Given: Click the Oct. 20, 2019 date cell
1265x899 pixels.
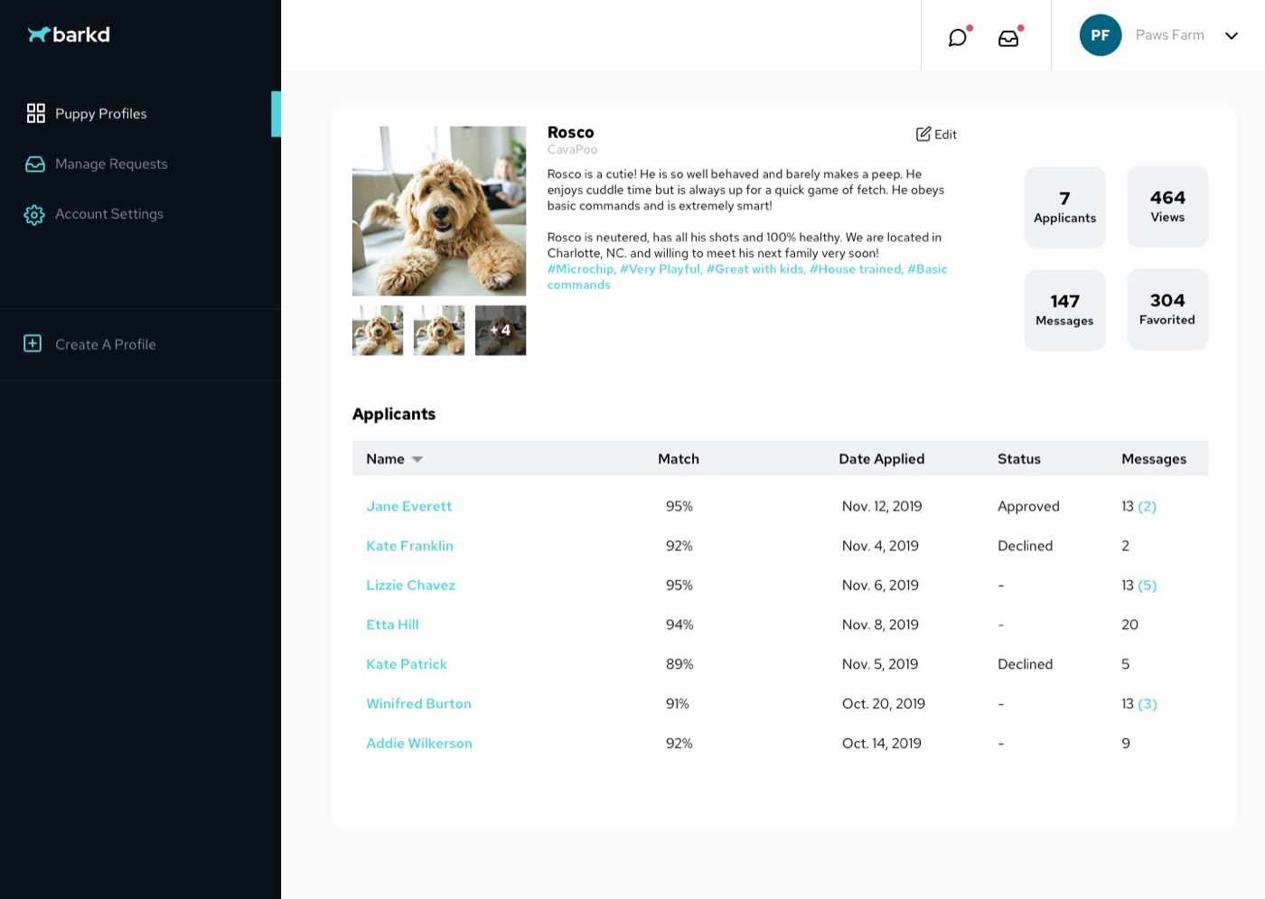Looking at the screenshot, I should pyautogui.click(x=884, y=704).
